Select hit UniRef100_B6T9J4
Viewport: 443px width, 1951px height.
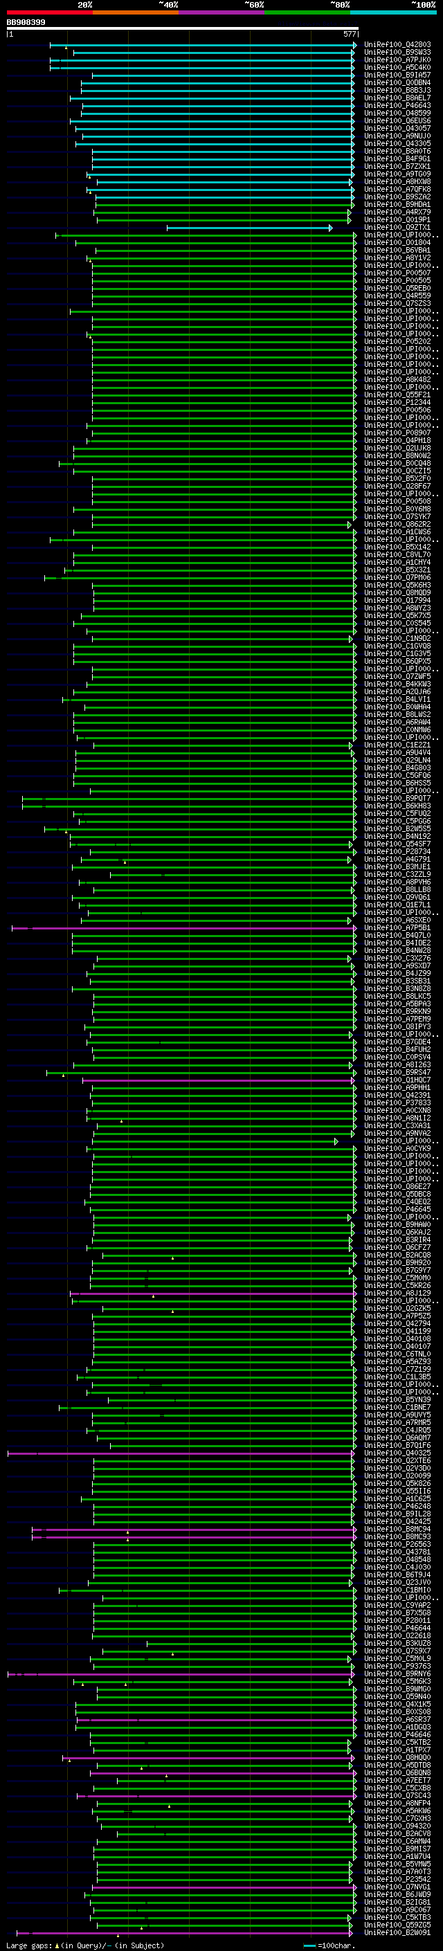[x=397, y=1575]
